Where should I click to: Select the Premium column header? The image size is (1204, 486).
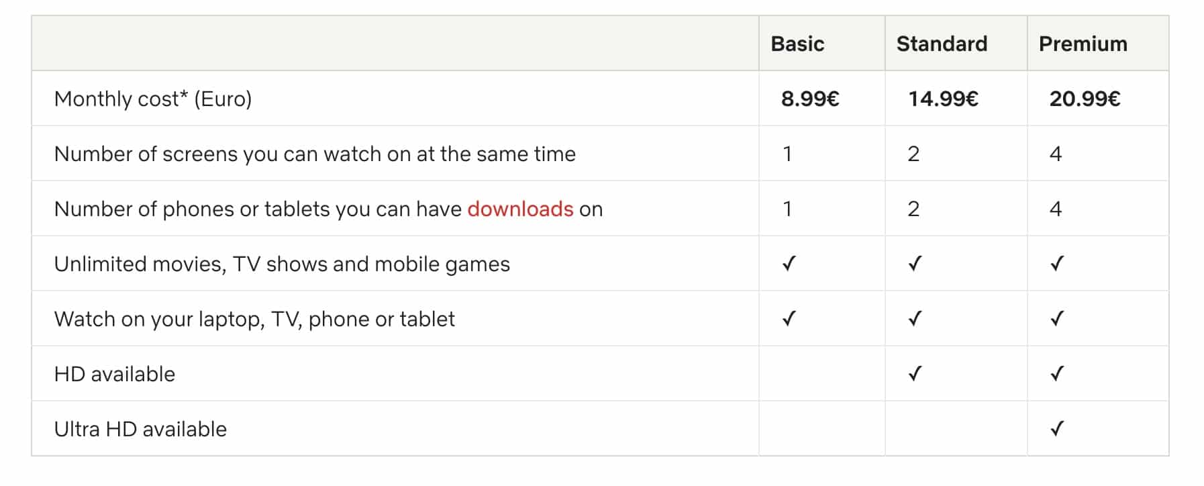tap(1083, 44)
